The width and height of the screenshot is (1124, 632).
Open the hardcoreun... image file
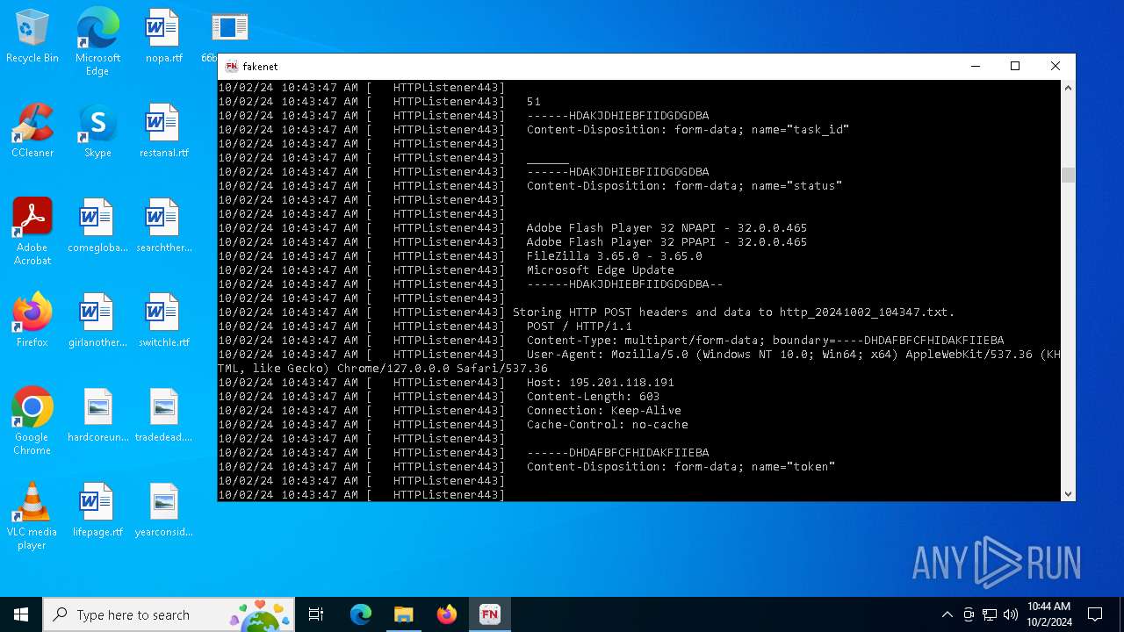97,416
